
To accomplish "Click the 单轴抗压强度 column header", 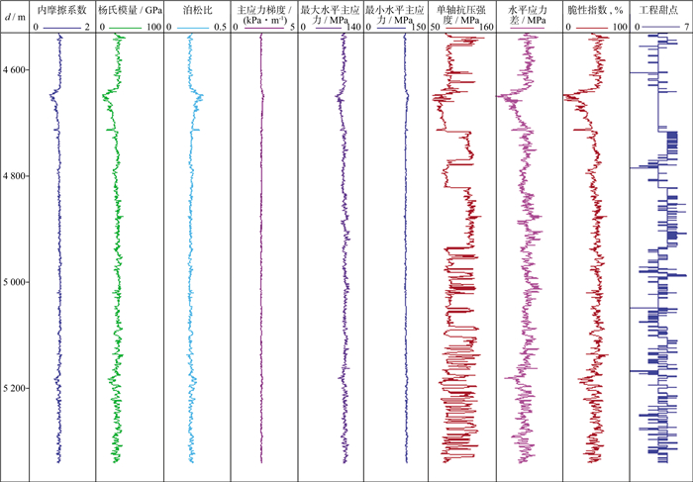I will (x=462, y=13).
